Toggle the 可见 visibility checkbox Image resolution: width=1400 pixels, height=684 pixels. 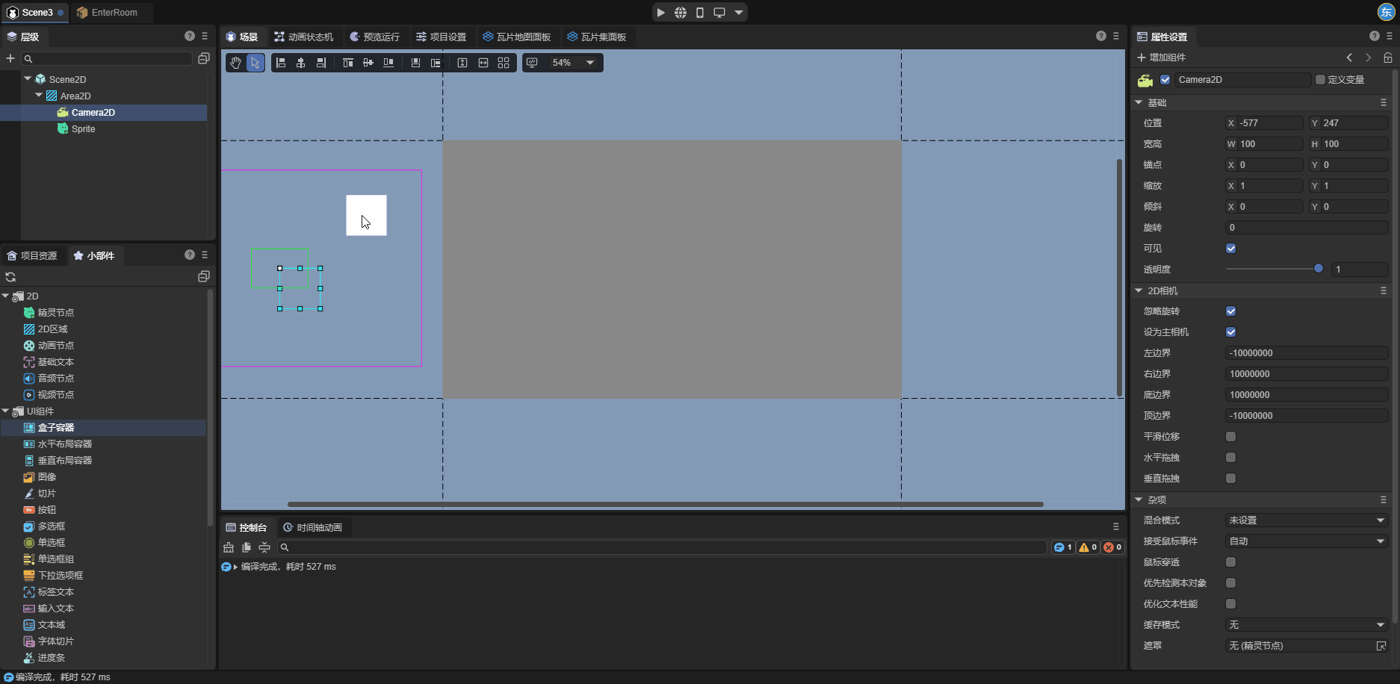(x=1230, y=249)
